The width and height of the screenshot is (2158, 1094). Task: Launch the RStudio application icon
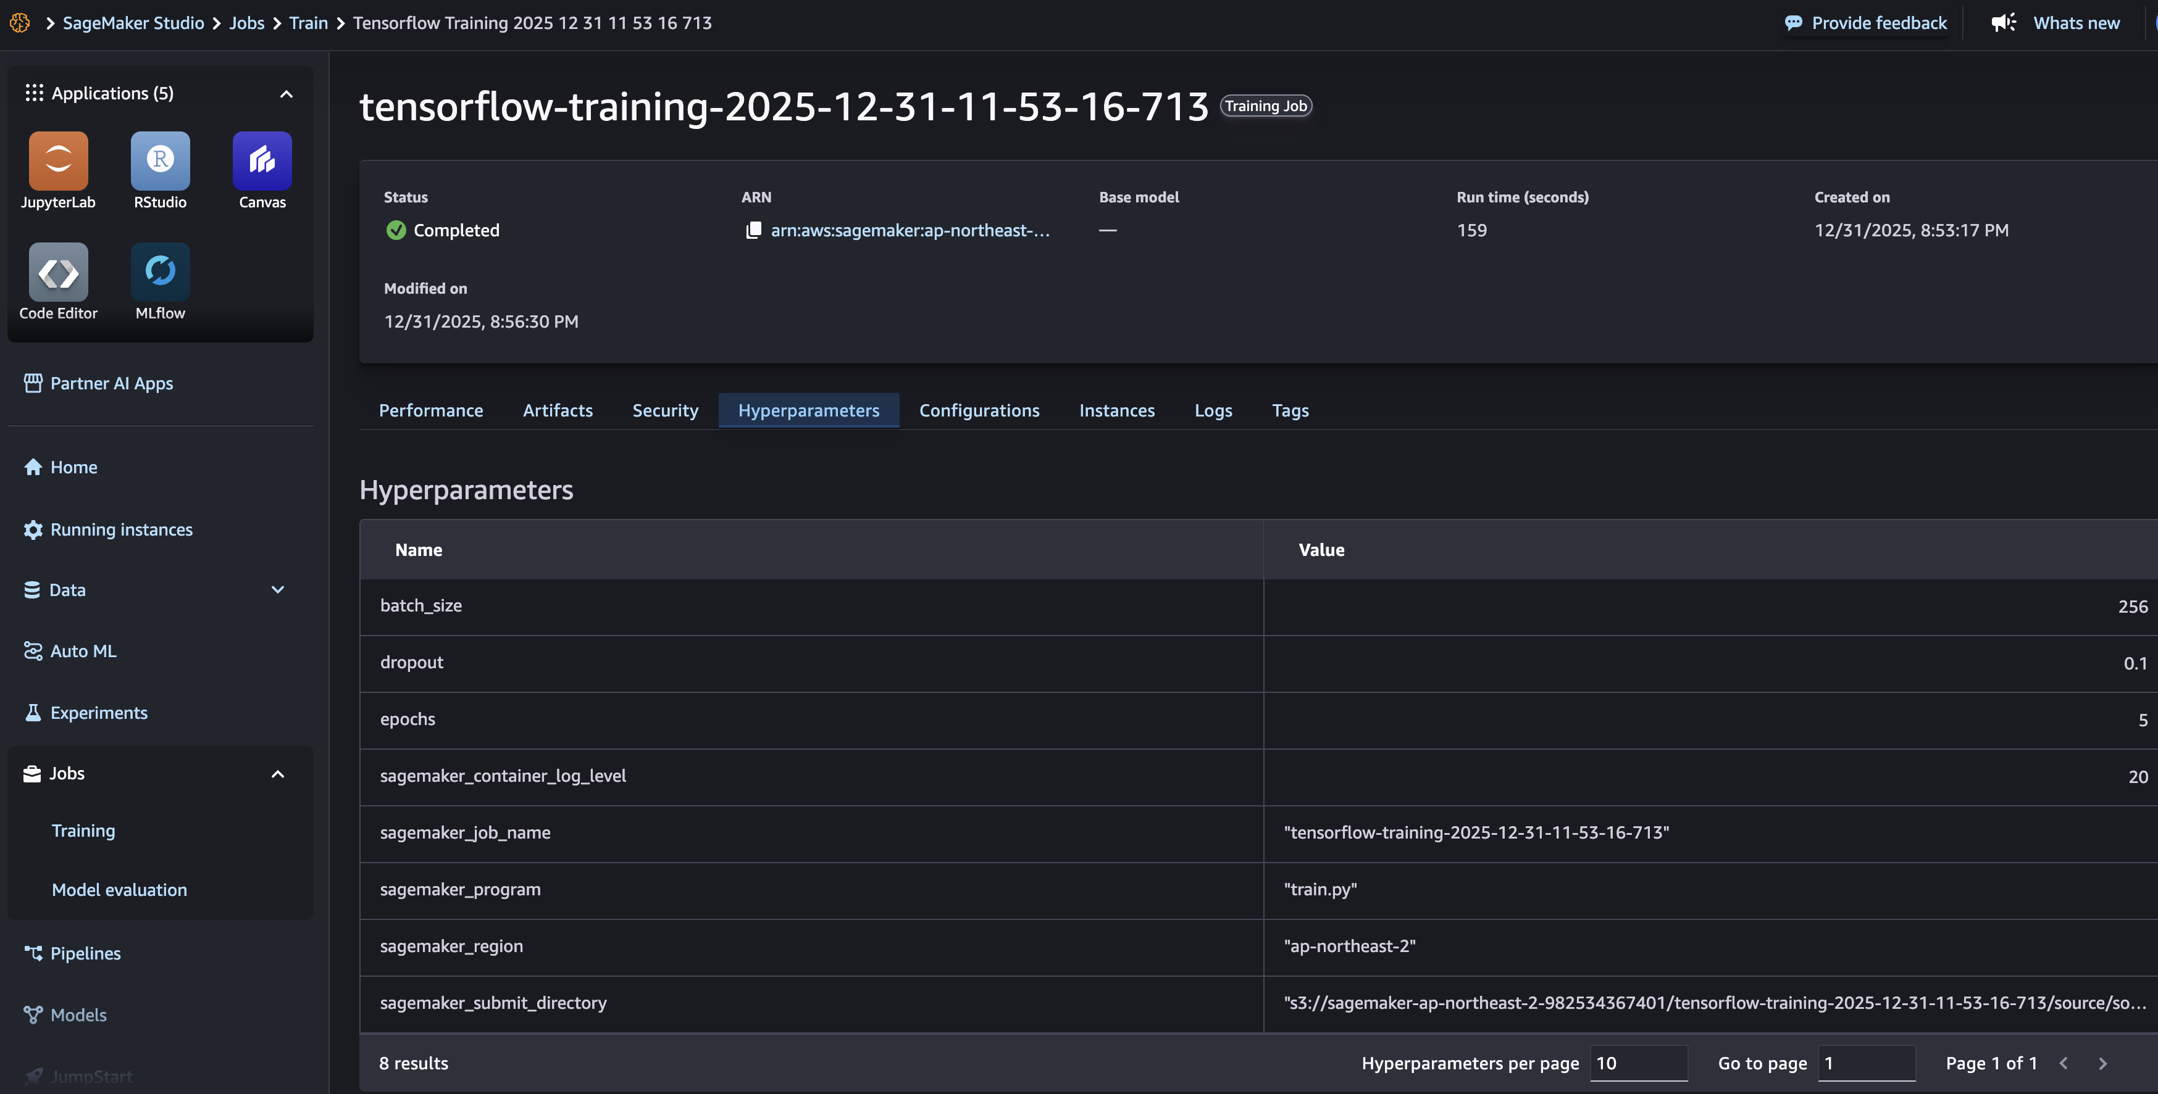click(x=160, y=160)
